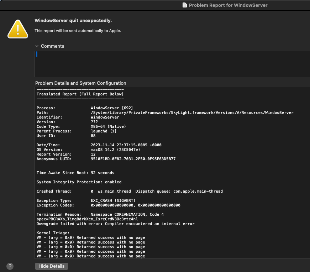Click the Code Type 'X86-64 (Native)'
The image size is (310, 272).
(x=108, y=126)
